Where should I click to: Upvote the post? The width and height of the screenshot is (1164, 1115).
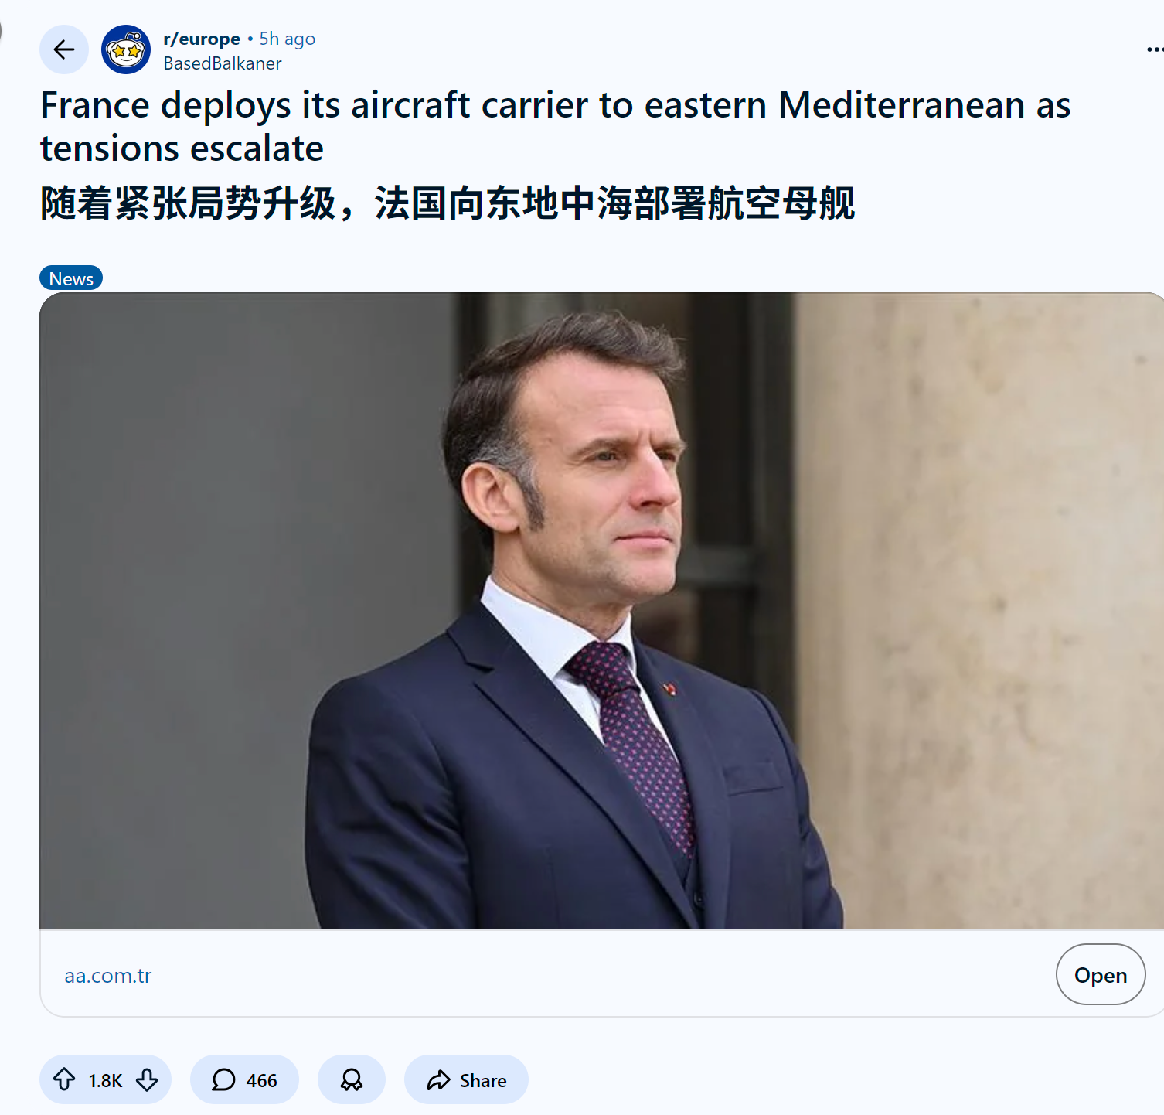pos(64,1079)
